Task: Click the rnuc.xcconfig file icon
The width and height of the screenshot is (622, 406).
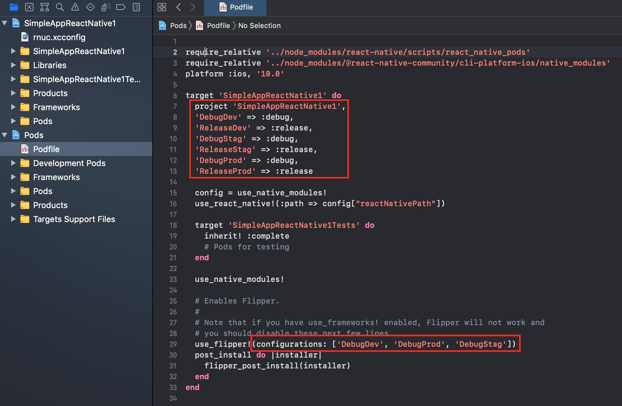Action: click(x=25, y=37)
